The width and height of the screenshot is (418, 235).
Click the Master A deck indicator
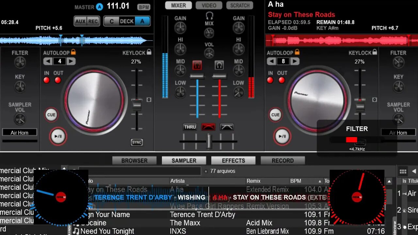pos(99,7)
